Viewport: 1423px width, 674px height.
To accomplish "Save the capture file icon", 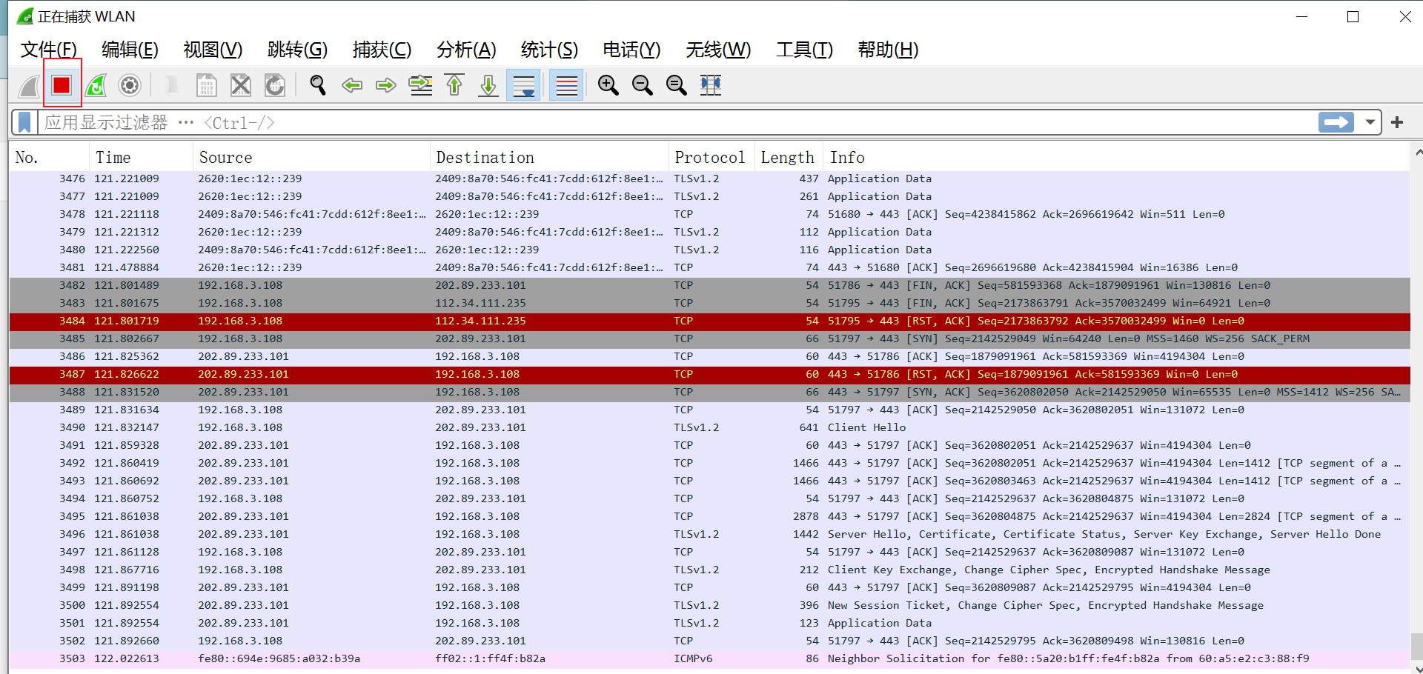I will pos(207,85).
